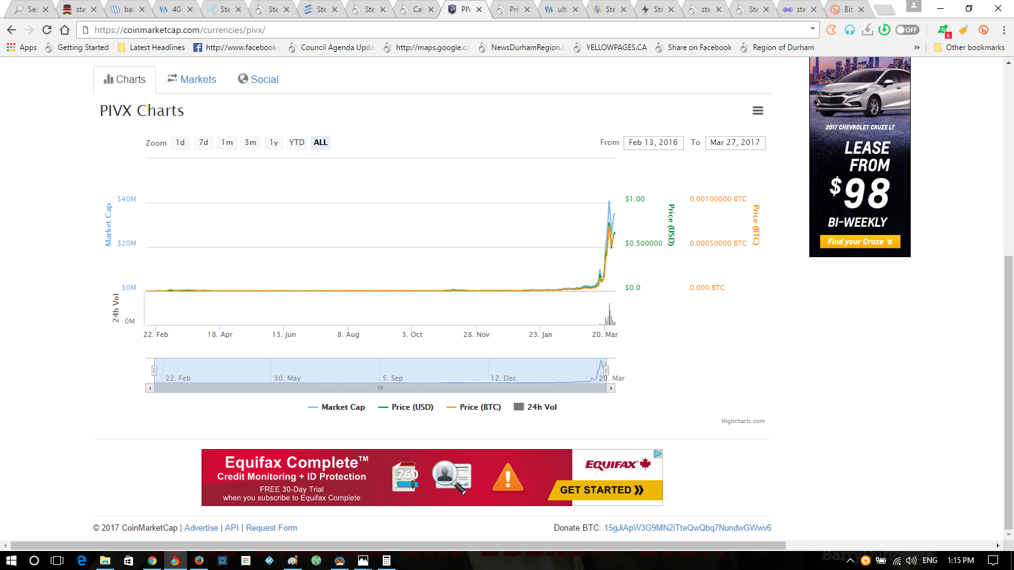Viewport: 1014px width, 570px height.
Task: Edit the To date field Mar 27, 2017
Action: pos(735,142)
